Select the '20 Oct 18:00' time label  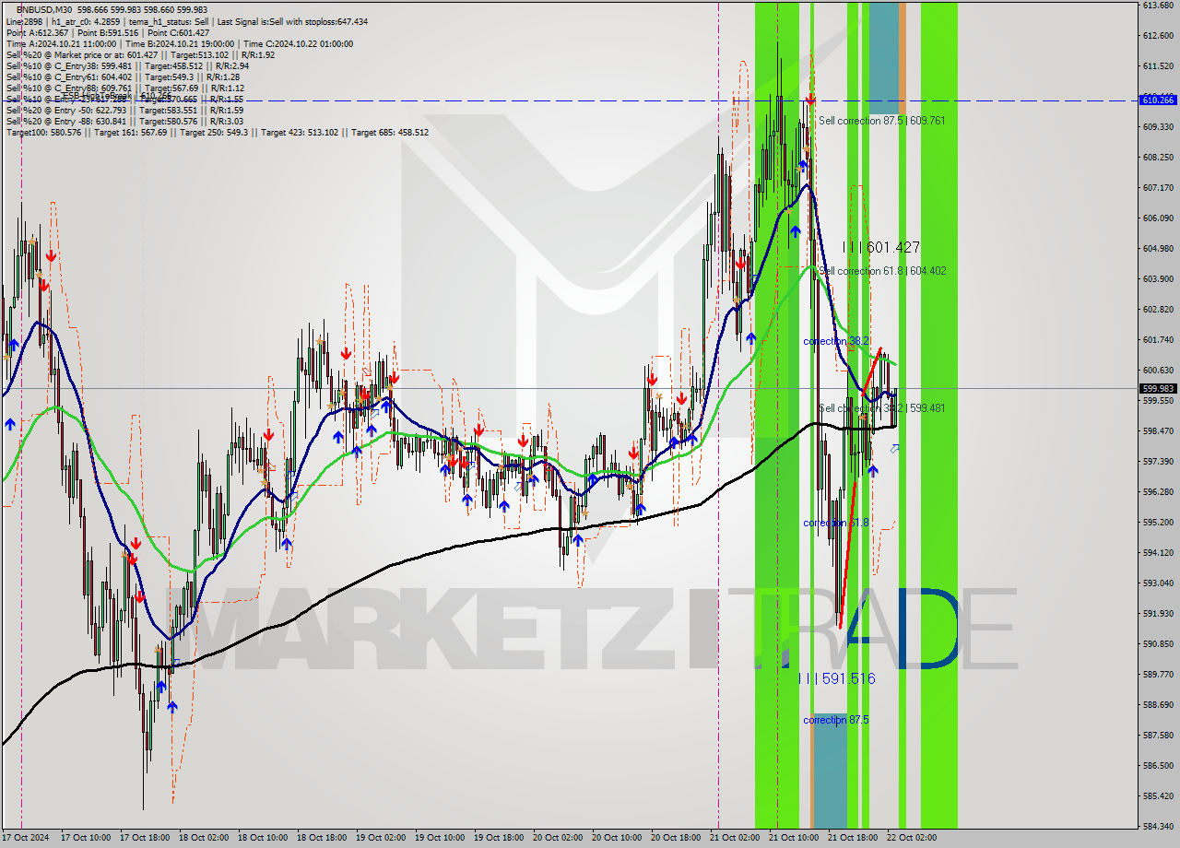(x=675, y=839)
